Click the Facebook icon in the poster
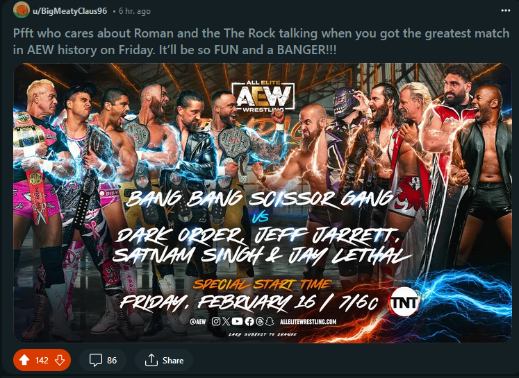Image resolution: width=519 pixels, height=378 pixels. coord(249,322)
